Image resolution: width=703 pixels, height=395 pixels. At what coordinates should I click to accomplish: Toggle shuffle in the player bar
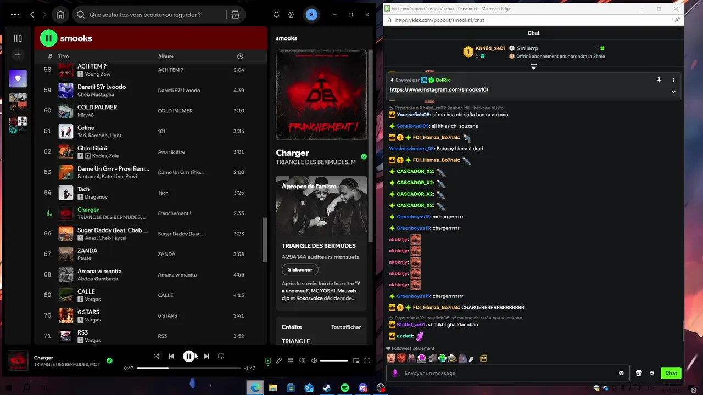point(157,356)
